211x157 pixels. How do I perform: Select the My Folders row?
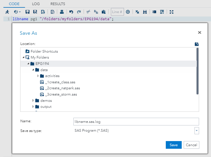point(108,57)
